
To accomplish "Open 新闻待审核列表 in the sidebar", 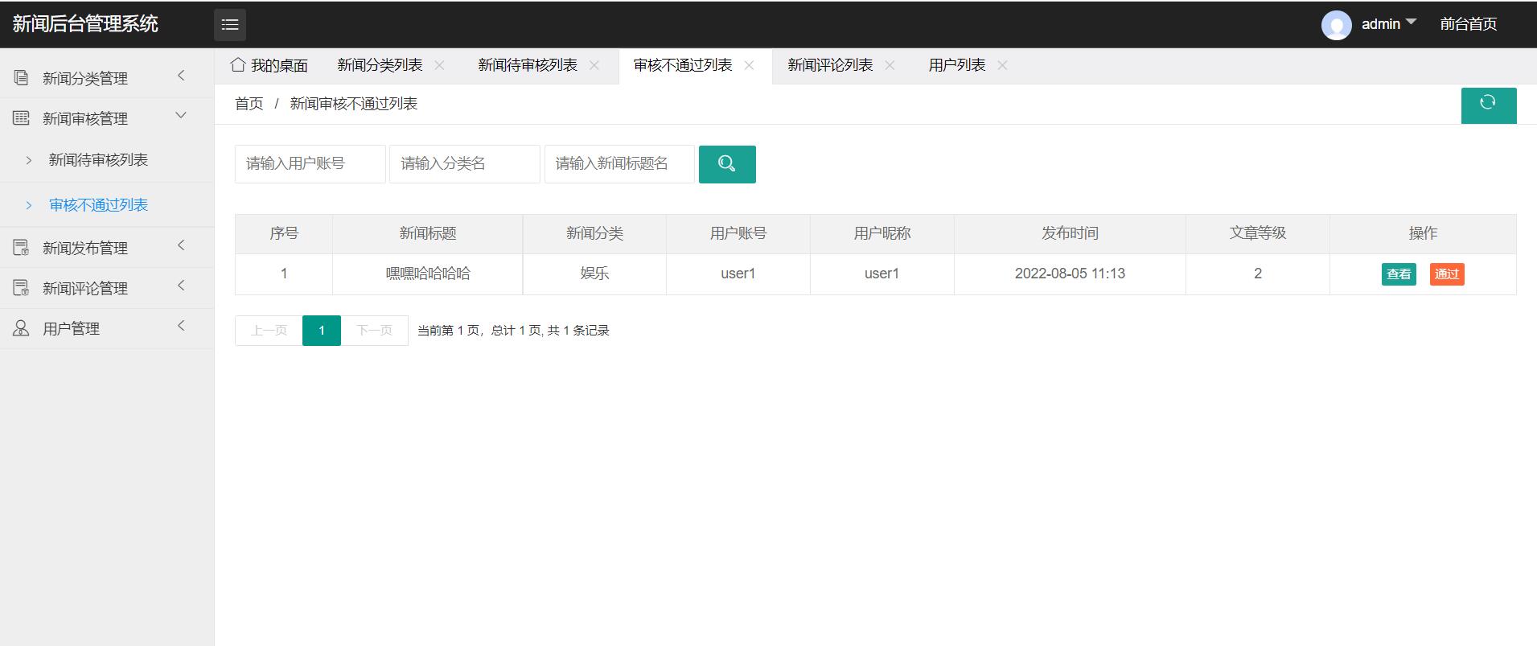I will [107, 160].
